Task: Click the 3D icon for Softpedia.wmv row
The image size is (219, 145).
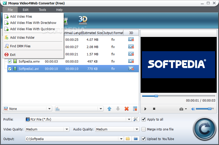Action: [x=131, y=61]
